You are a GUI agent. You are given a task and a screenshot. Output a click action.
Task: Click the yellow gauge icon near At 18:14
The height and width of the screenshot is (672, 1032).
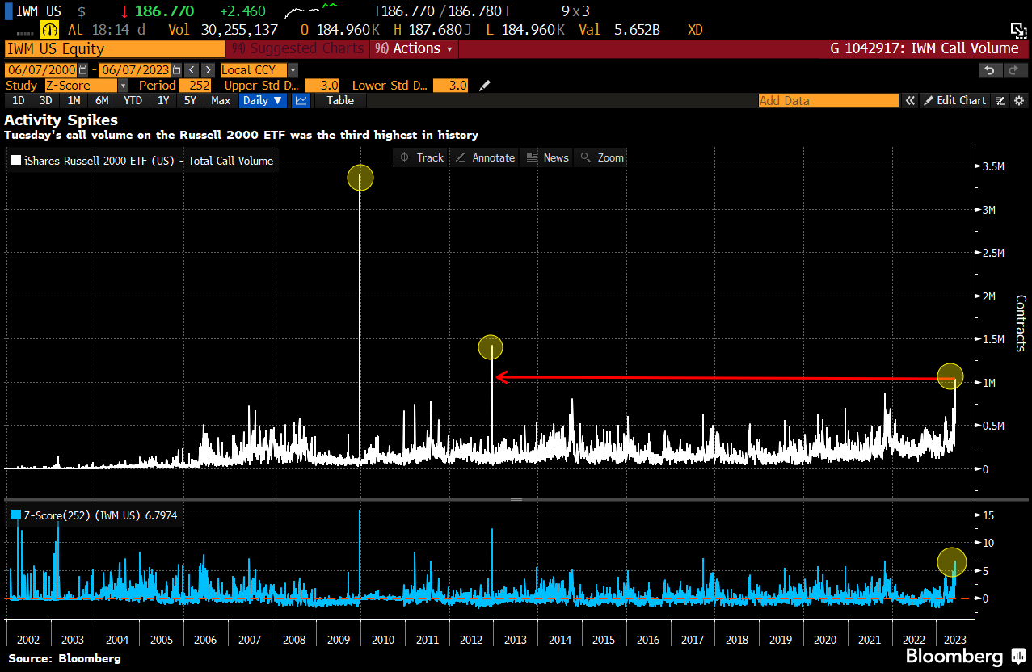tap(50, 30)
